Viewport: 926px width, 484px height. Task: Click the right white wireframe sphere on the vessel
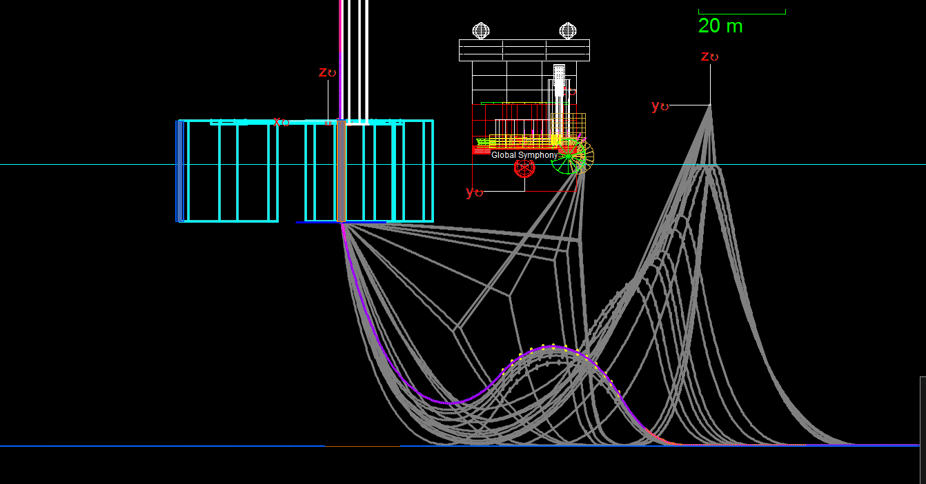(x=567, y=30)
